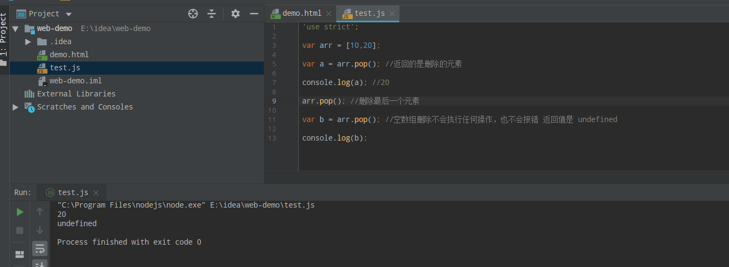Click the node.exe command line in console
The height and width of the screenshot is (267, 729).
[x=186, y=205]
